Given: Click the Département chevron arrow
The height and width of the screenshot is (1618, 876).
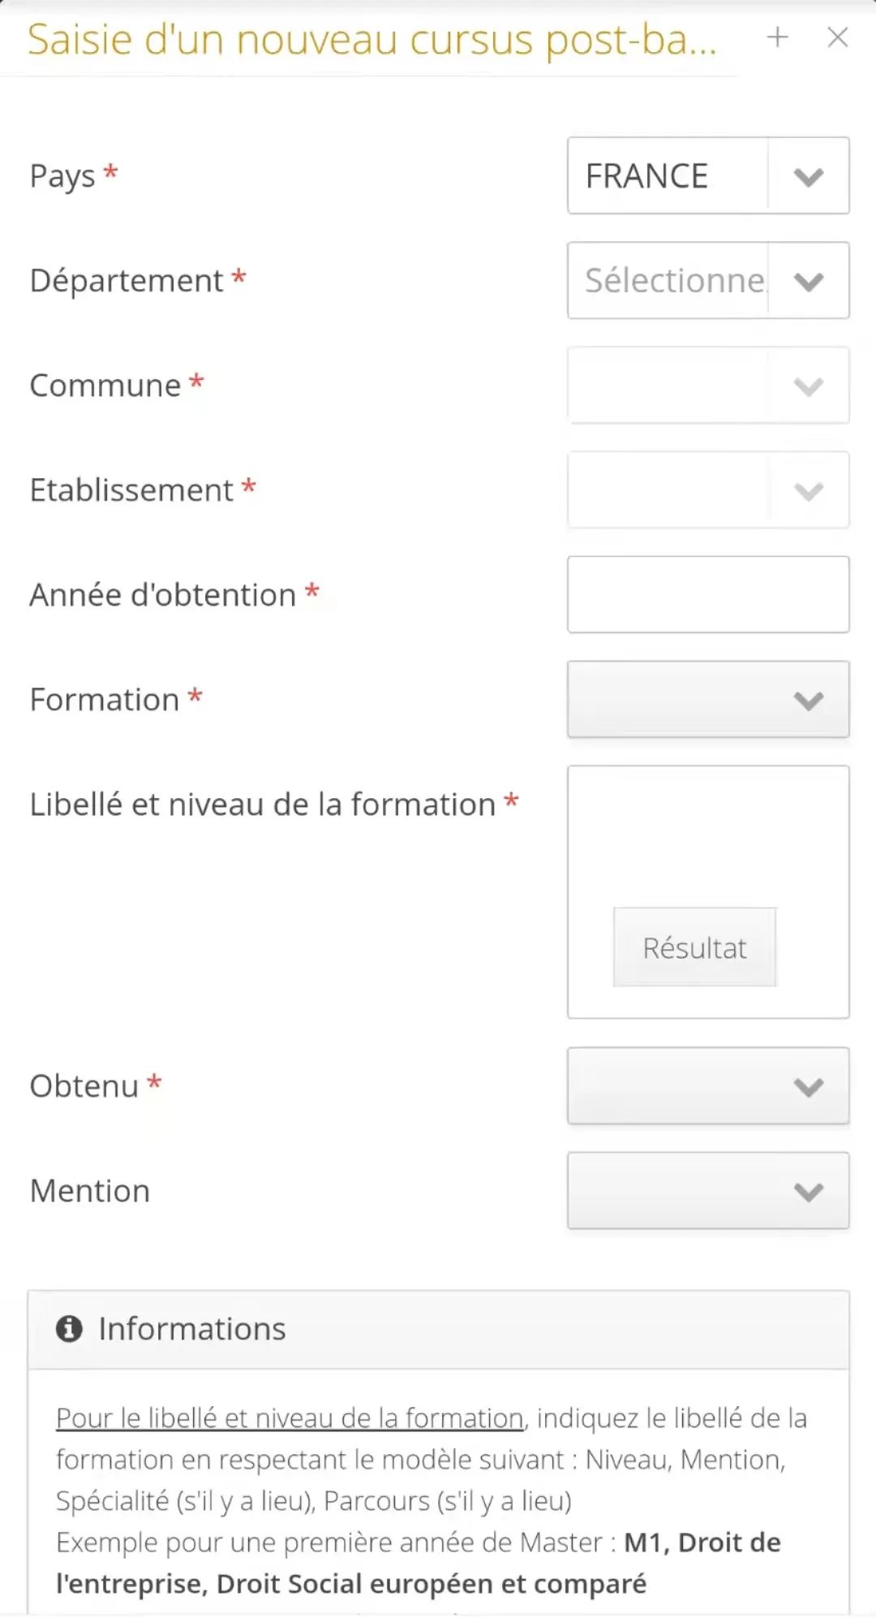Looking at the screenshot, I should (809, 282).
